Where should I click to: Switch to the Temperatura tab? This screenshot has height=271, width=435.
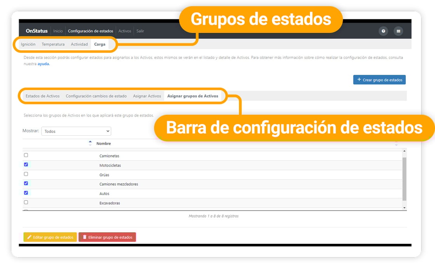coord(53,44)
